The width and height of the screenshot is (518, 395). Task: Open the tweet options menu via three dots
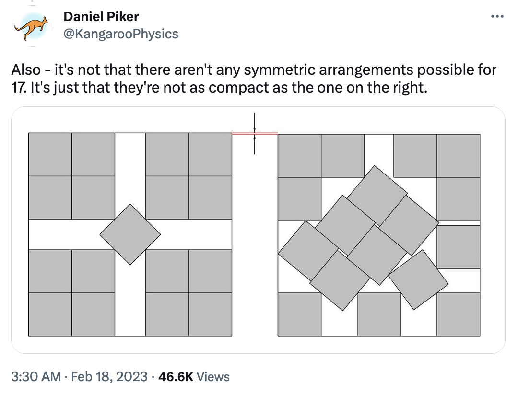pos(497,16)
